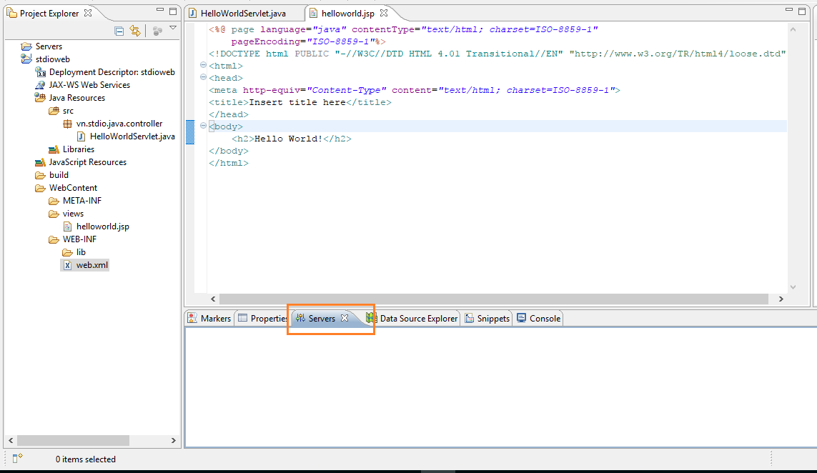Maximize the Project Explorer panel
Image resolution: width=817 pixels, height=473 pixels.
(173, 11)
